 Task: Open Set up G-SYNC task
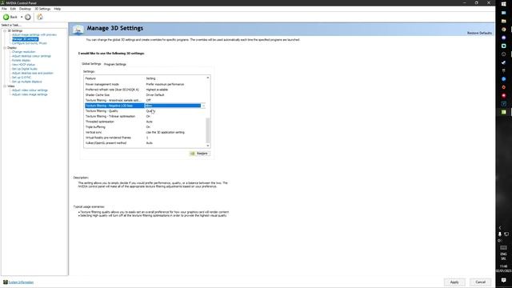point(22,78)
